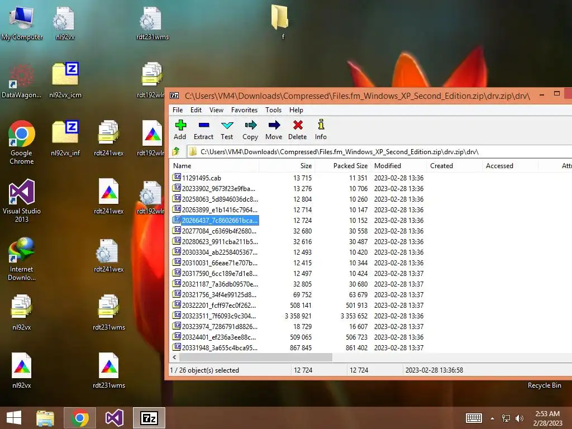Click the cab icon of file 20322201_fcff97ec0f262
Image resolution: width=572 pixels, height=429 pixels.
[177, 304]
